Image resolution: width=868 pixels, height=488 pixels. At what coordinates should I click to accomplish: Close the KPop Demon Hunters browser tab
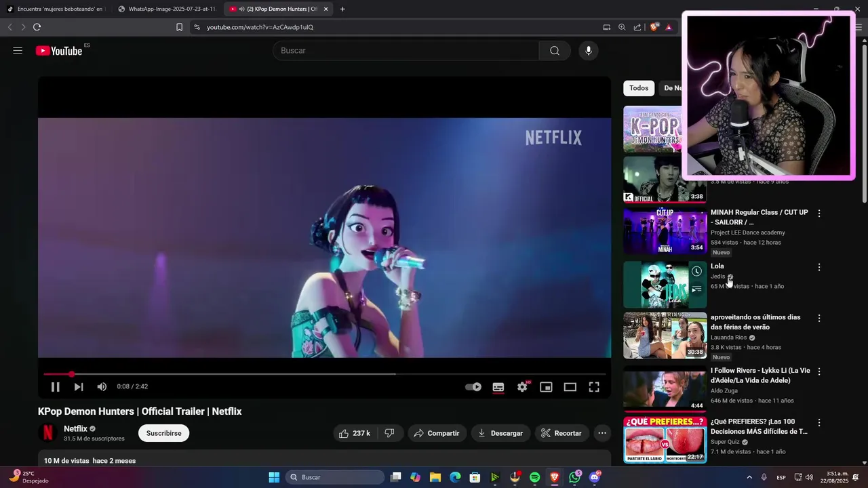coord(326,9)
